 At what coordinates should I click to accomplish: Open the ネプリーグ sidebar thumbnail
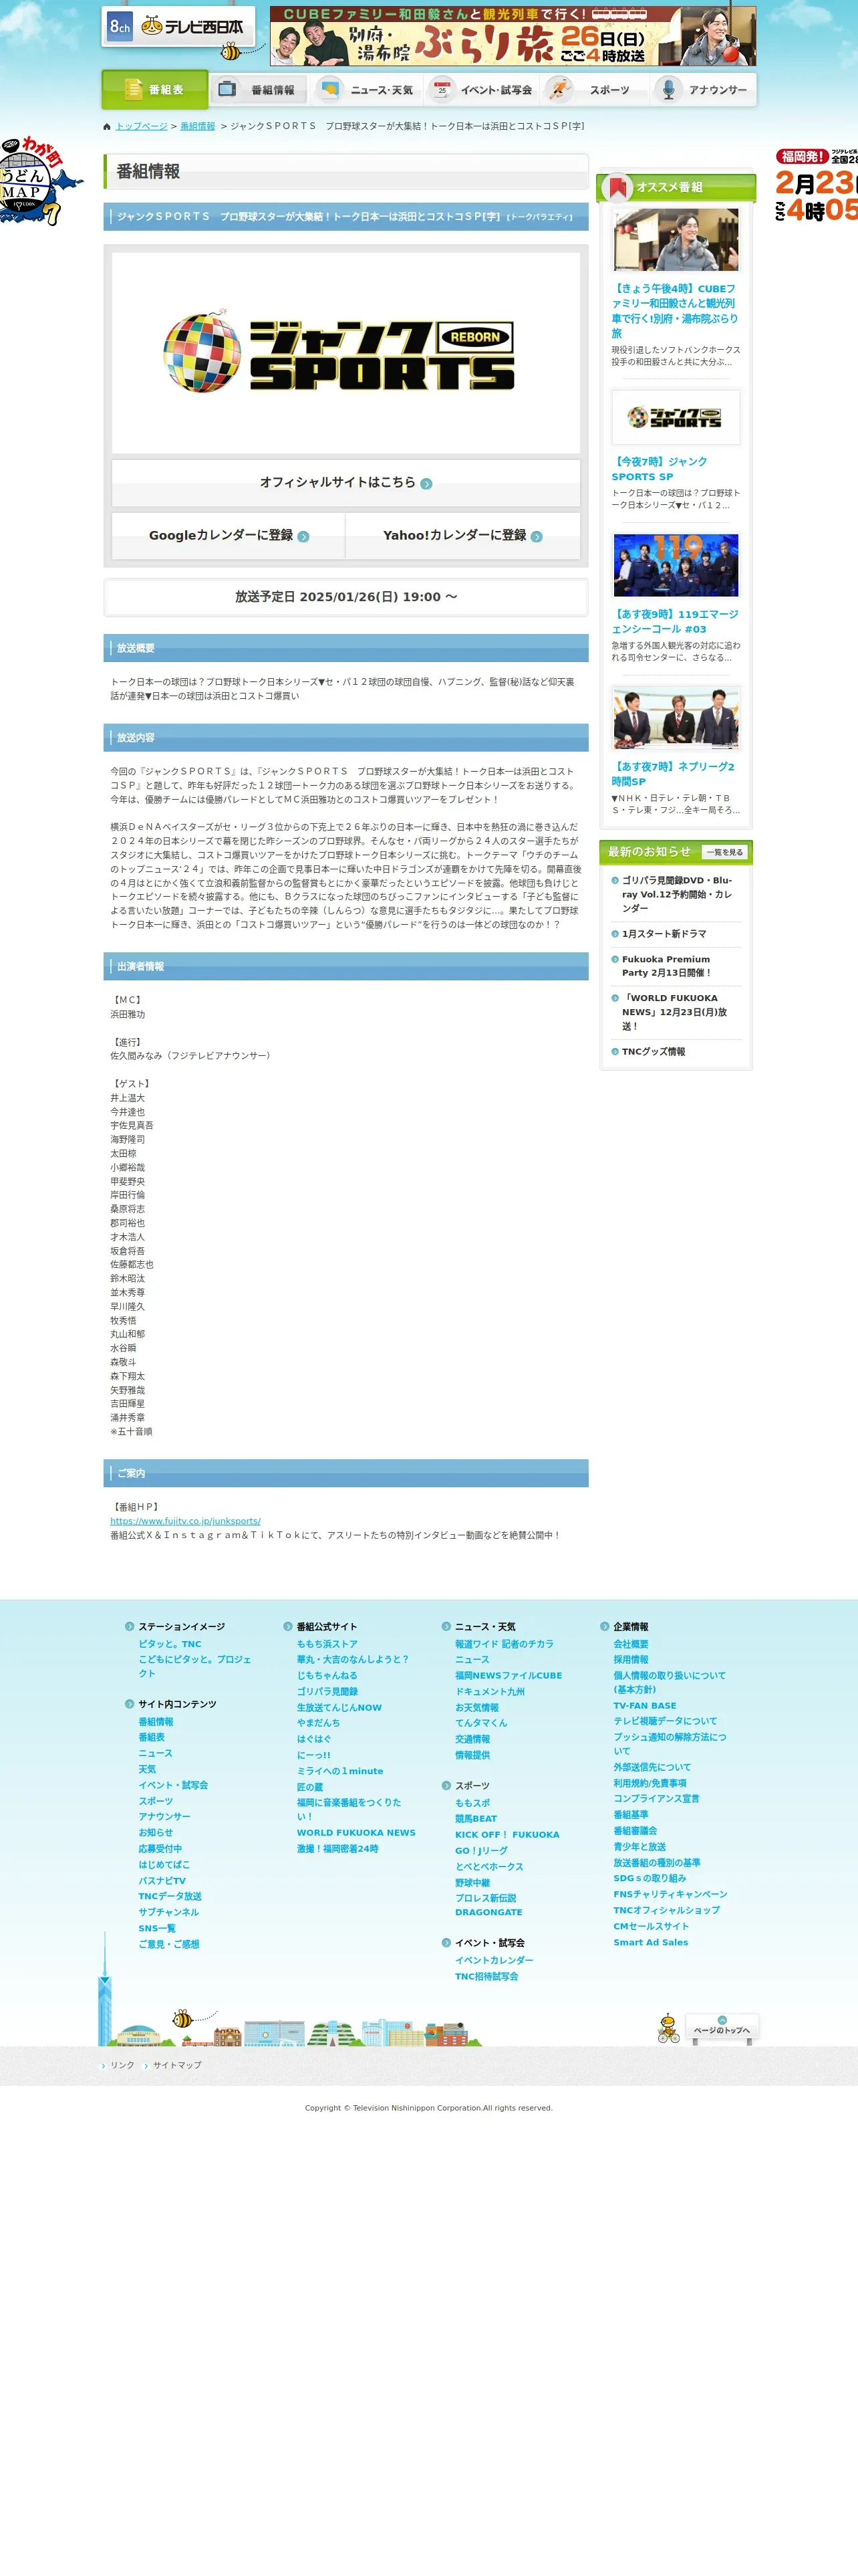pyautogui.click(x=676, y=718)
